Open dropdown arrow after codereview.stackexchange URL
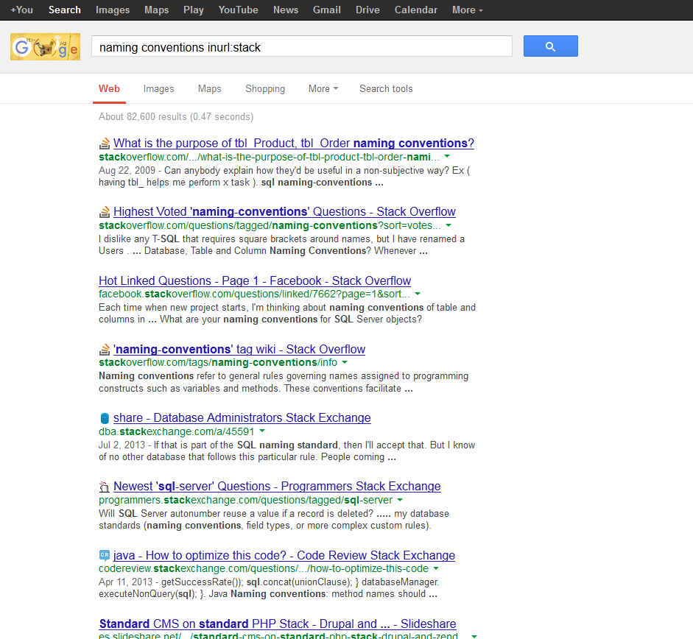This screenshot has height=639, width=693. 436,568
